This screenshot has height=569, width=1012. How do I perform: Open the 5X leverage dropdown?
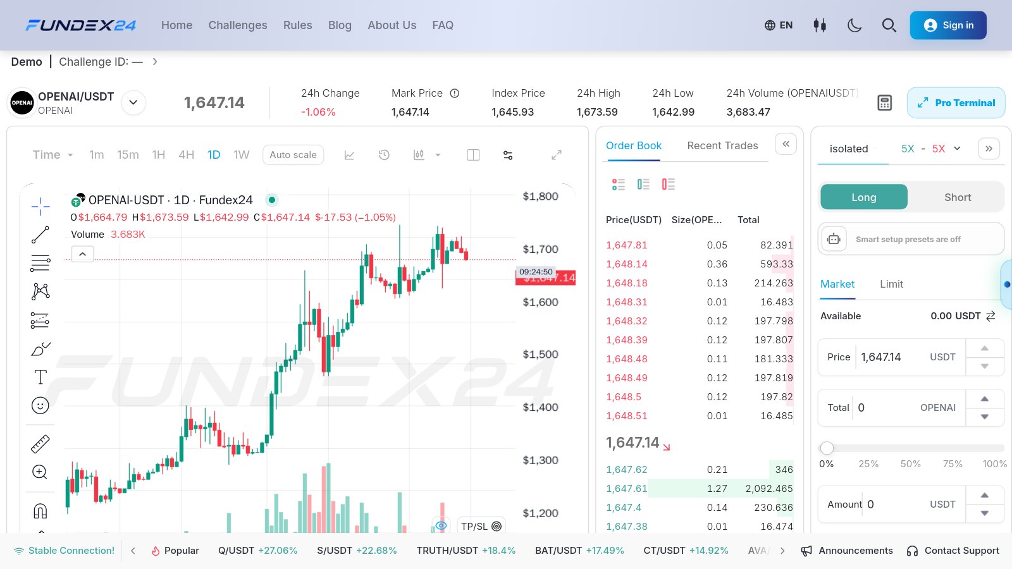[930, 149]
